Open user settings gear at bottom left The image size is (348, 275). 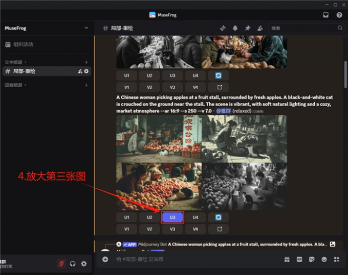tap(83, 264)
